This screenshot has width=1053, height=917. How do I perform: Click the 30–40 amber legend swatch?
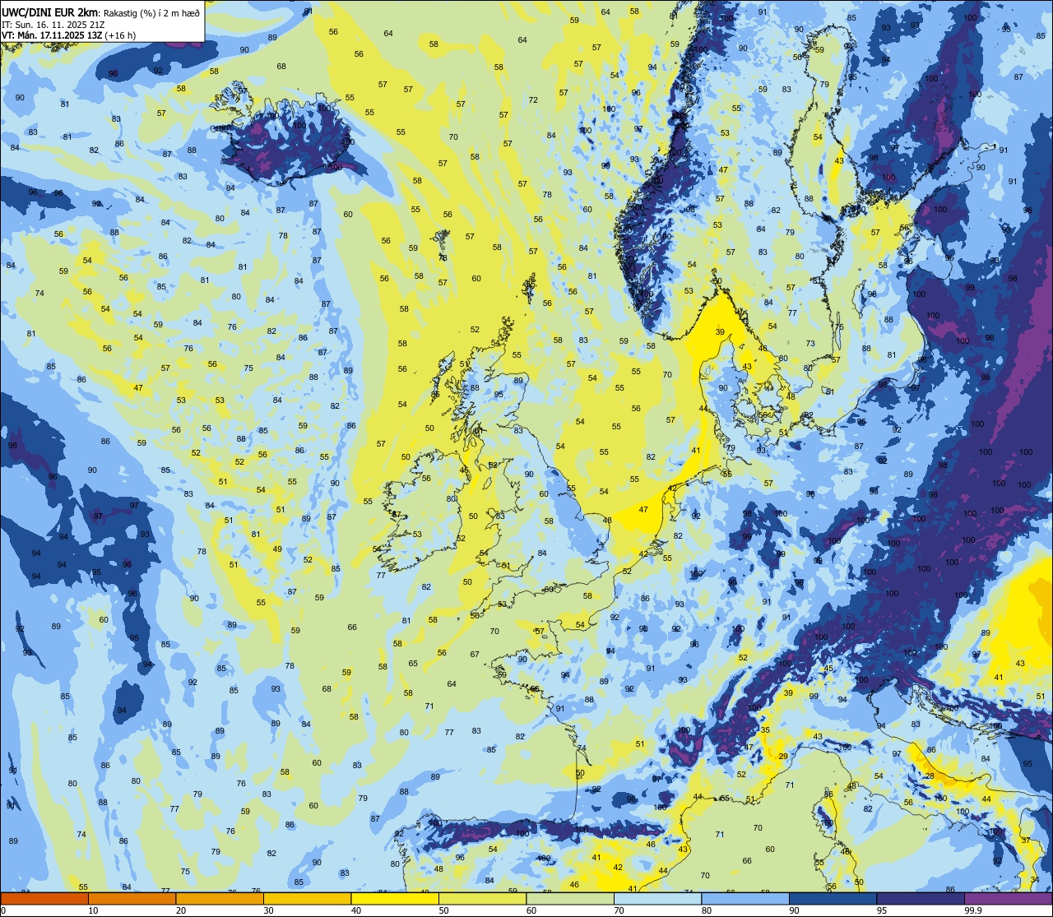pos(307,898)
